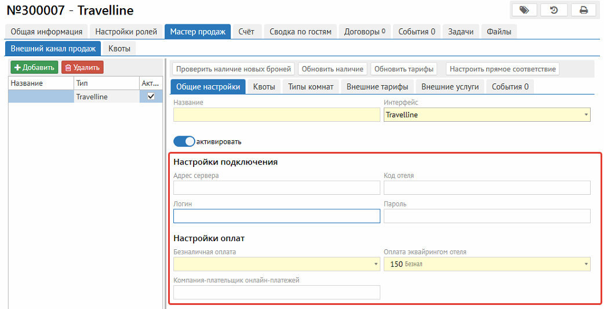
Task: Click the printer icon button
Action: [x=583, y=10]
